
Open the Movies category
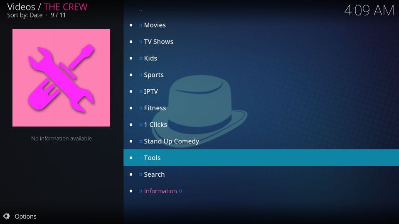coord(261,25)
